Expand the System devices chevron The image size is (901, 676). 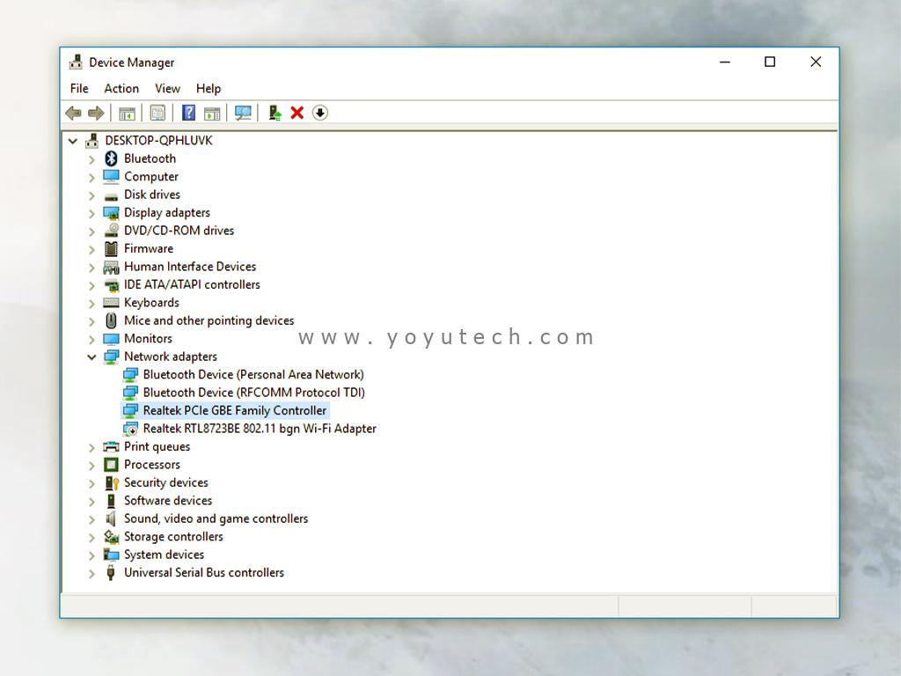point(92,555)
